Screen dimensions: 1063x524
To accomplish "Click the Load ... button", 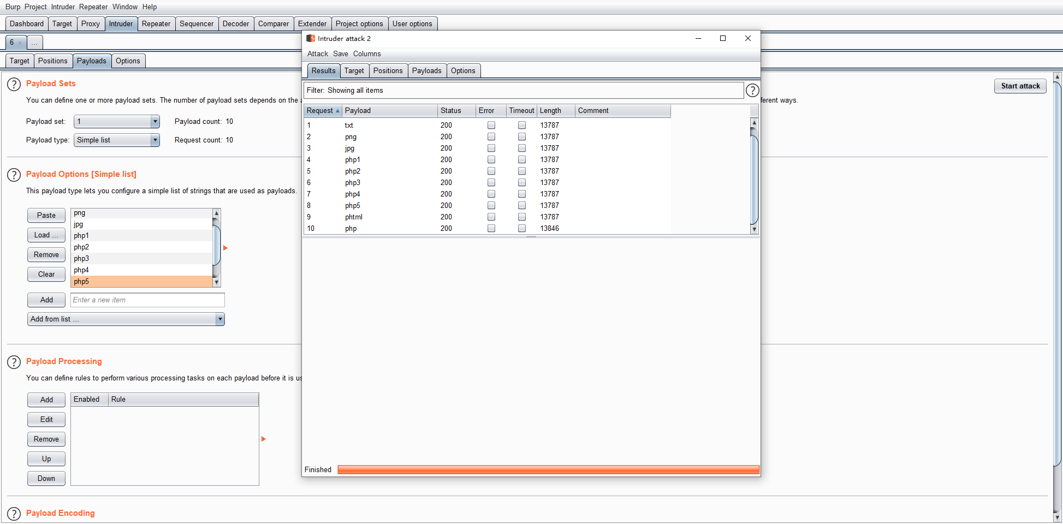I will click(x=46, y=235).
